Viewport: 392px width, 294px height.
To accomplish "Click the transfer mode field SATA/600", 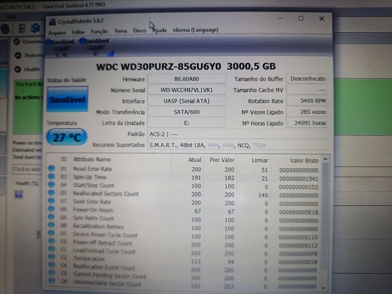I will point(187,112).
